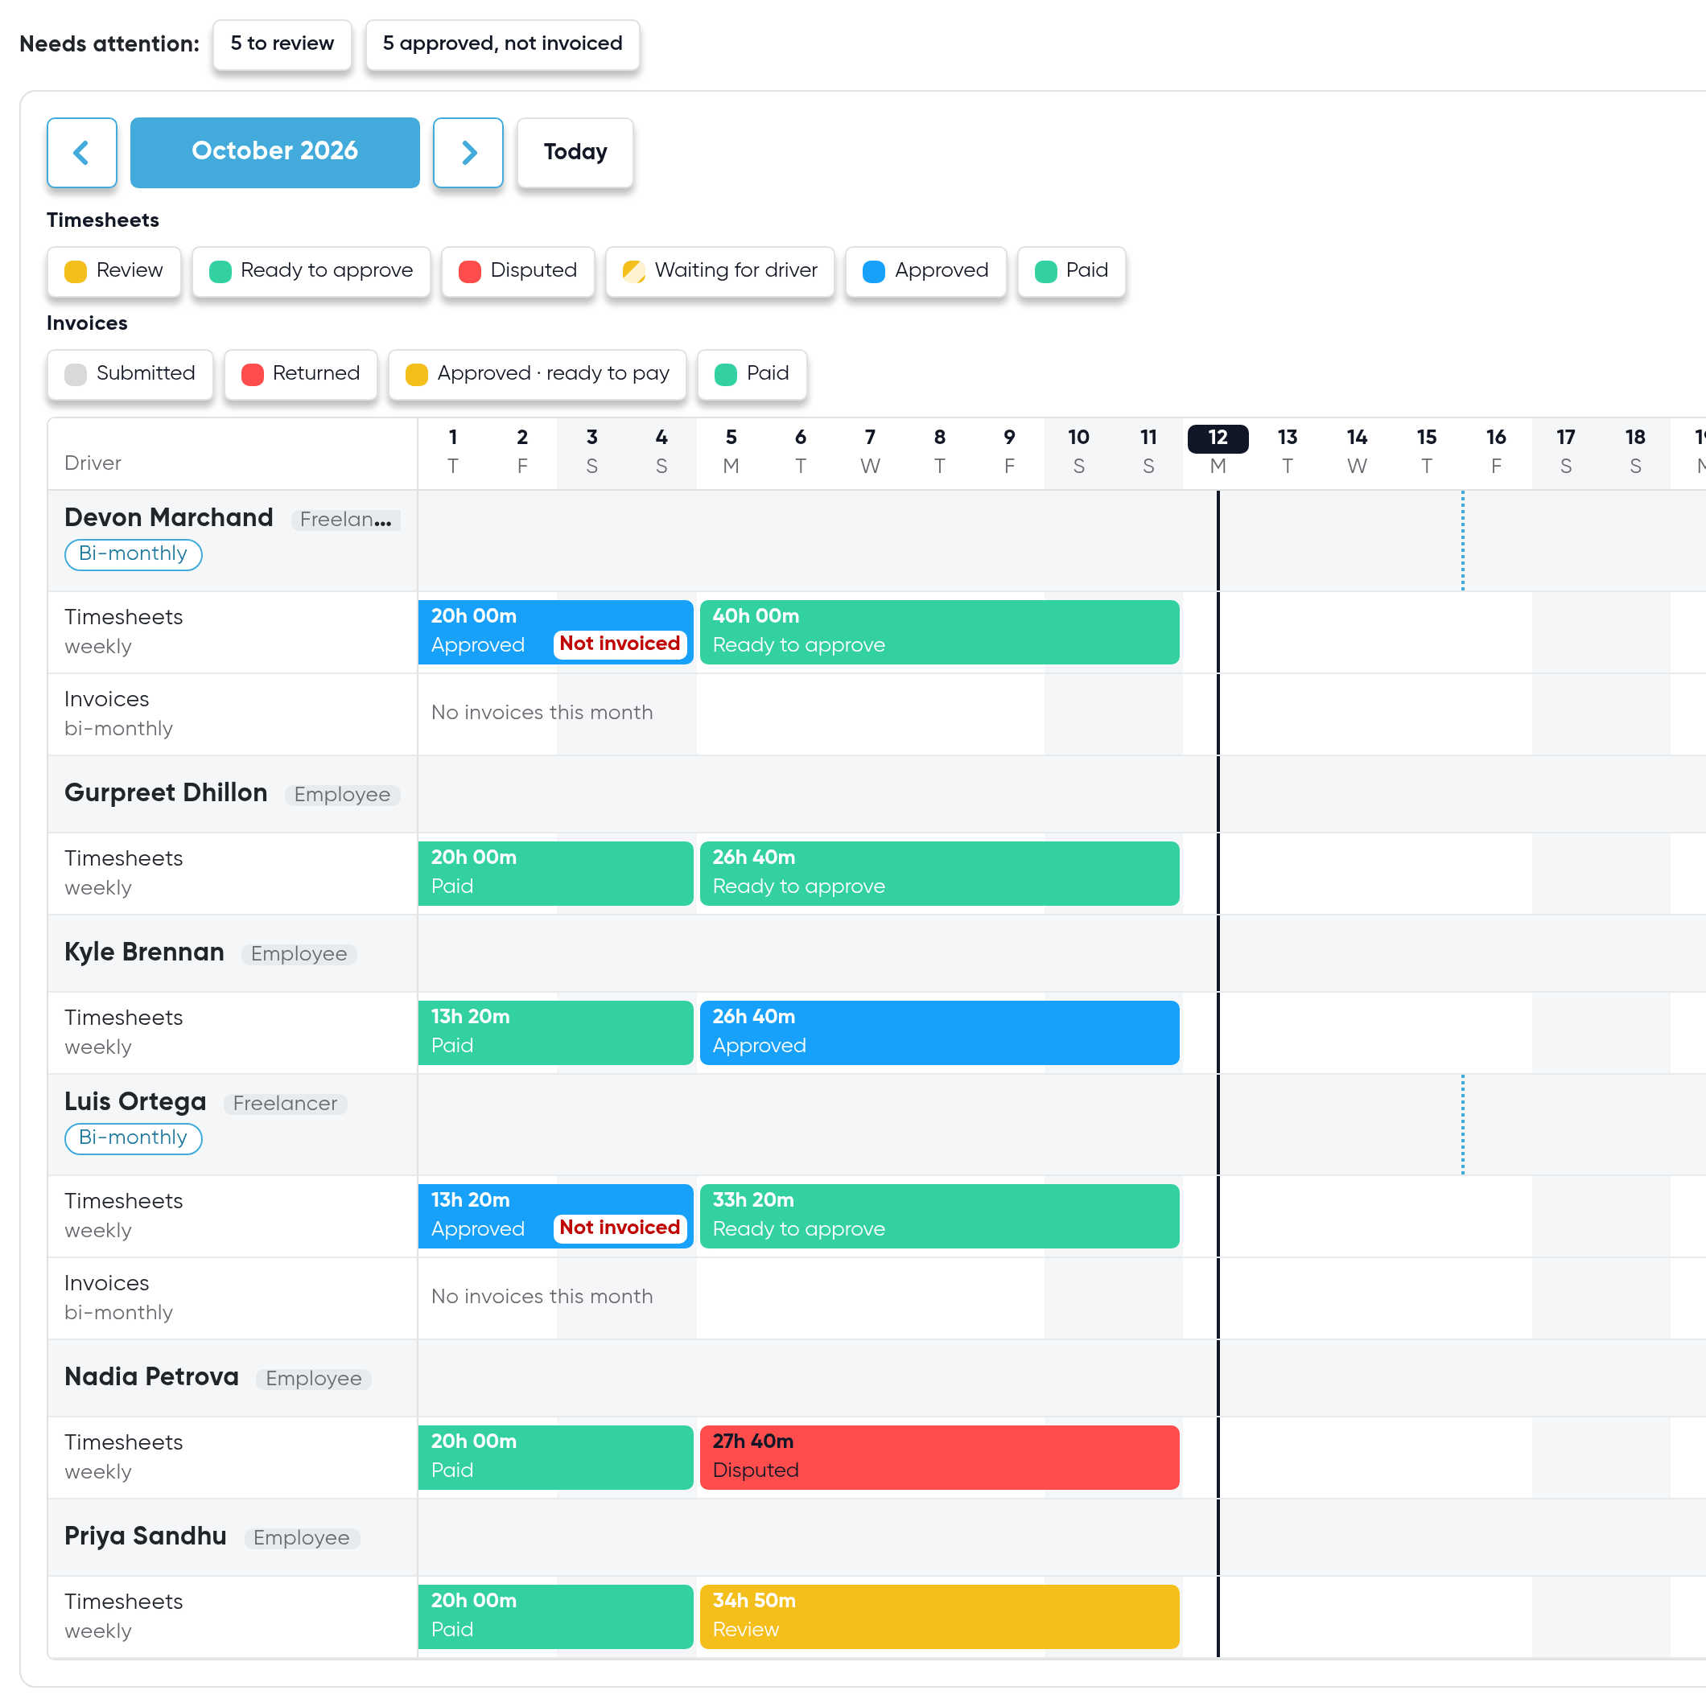Open Devon Marchand driver name
The image size is (1706, 1707).
point(169,518)
